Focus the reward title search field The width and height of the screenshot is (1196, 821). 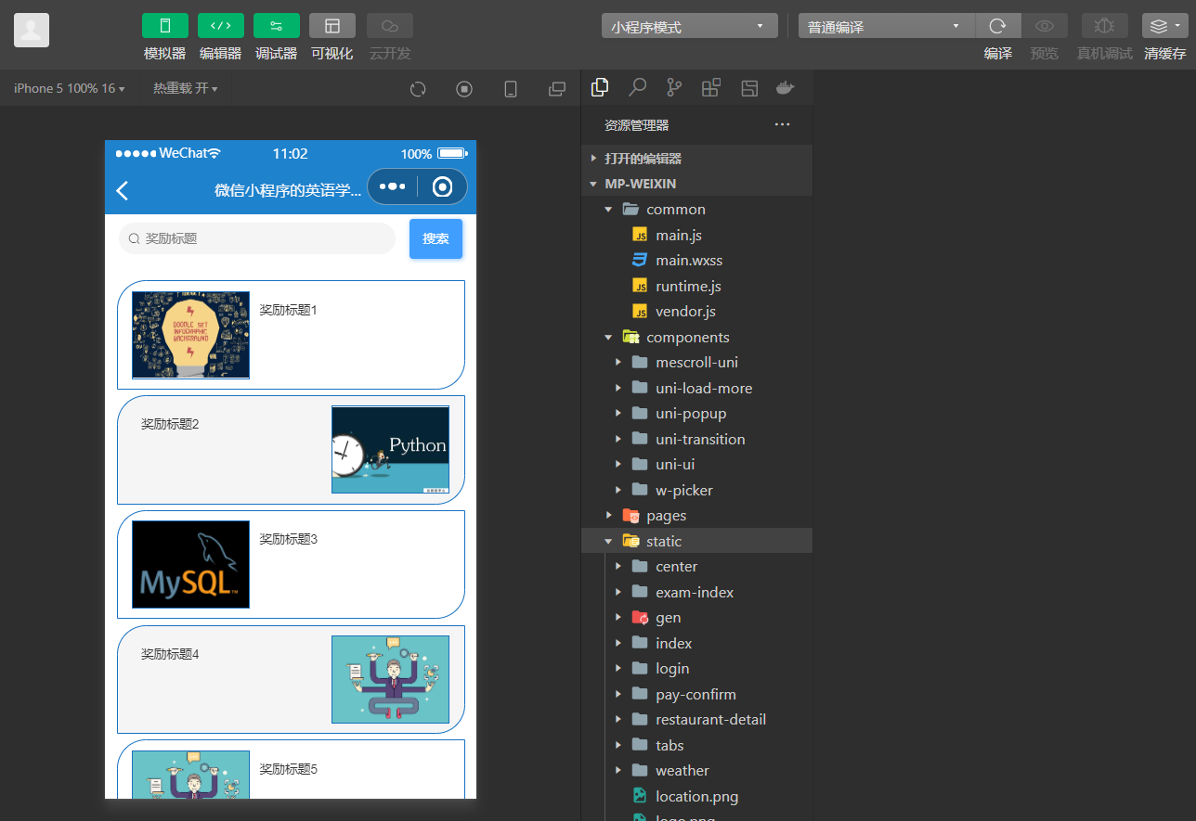point(257,238)
